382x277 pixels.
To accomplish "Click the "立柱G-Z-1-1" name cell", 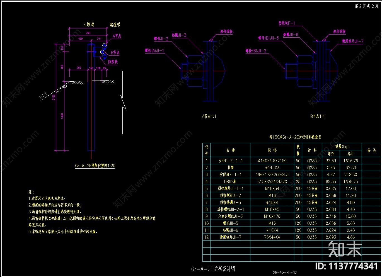I will click(230, 161).
